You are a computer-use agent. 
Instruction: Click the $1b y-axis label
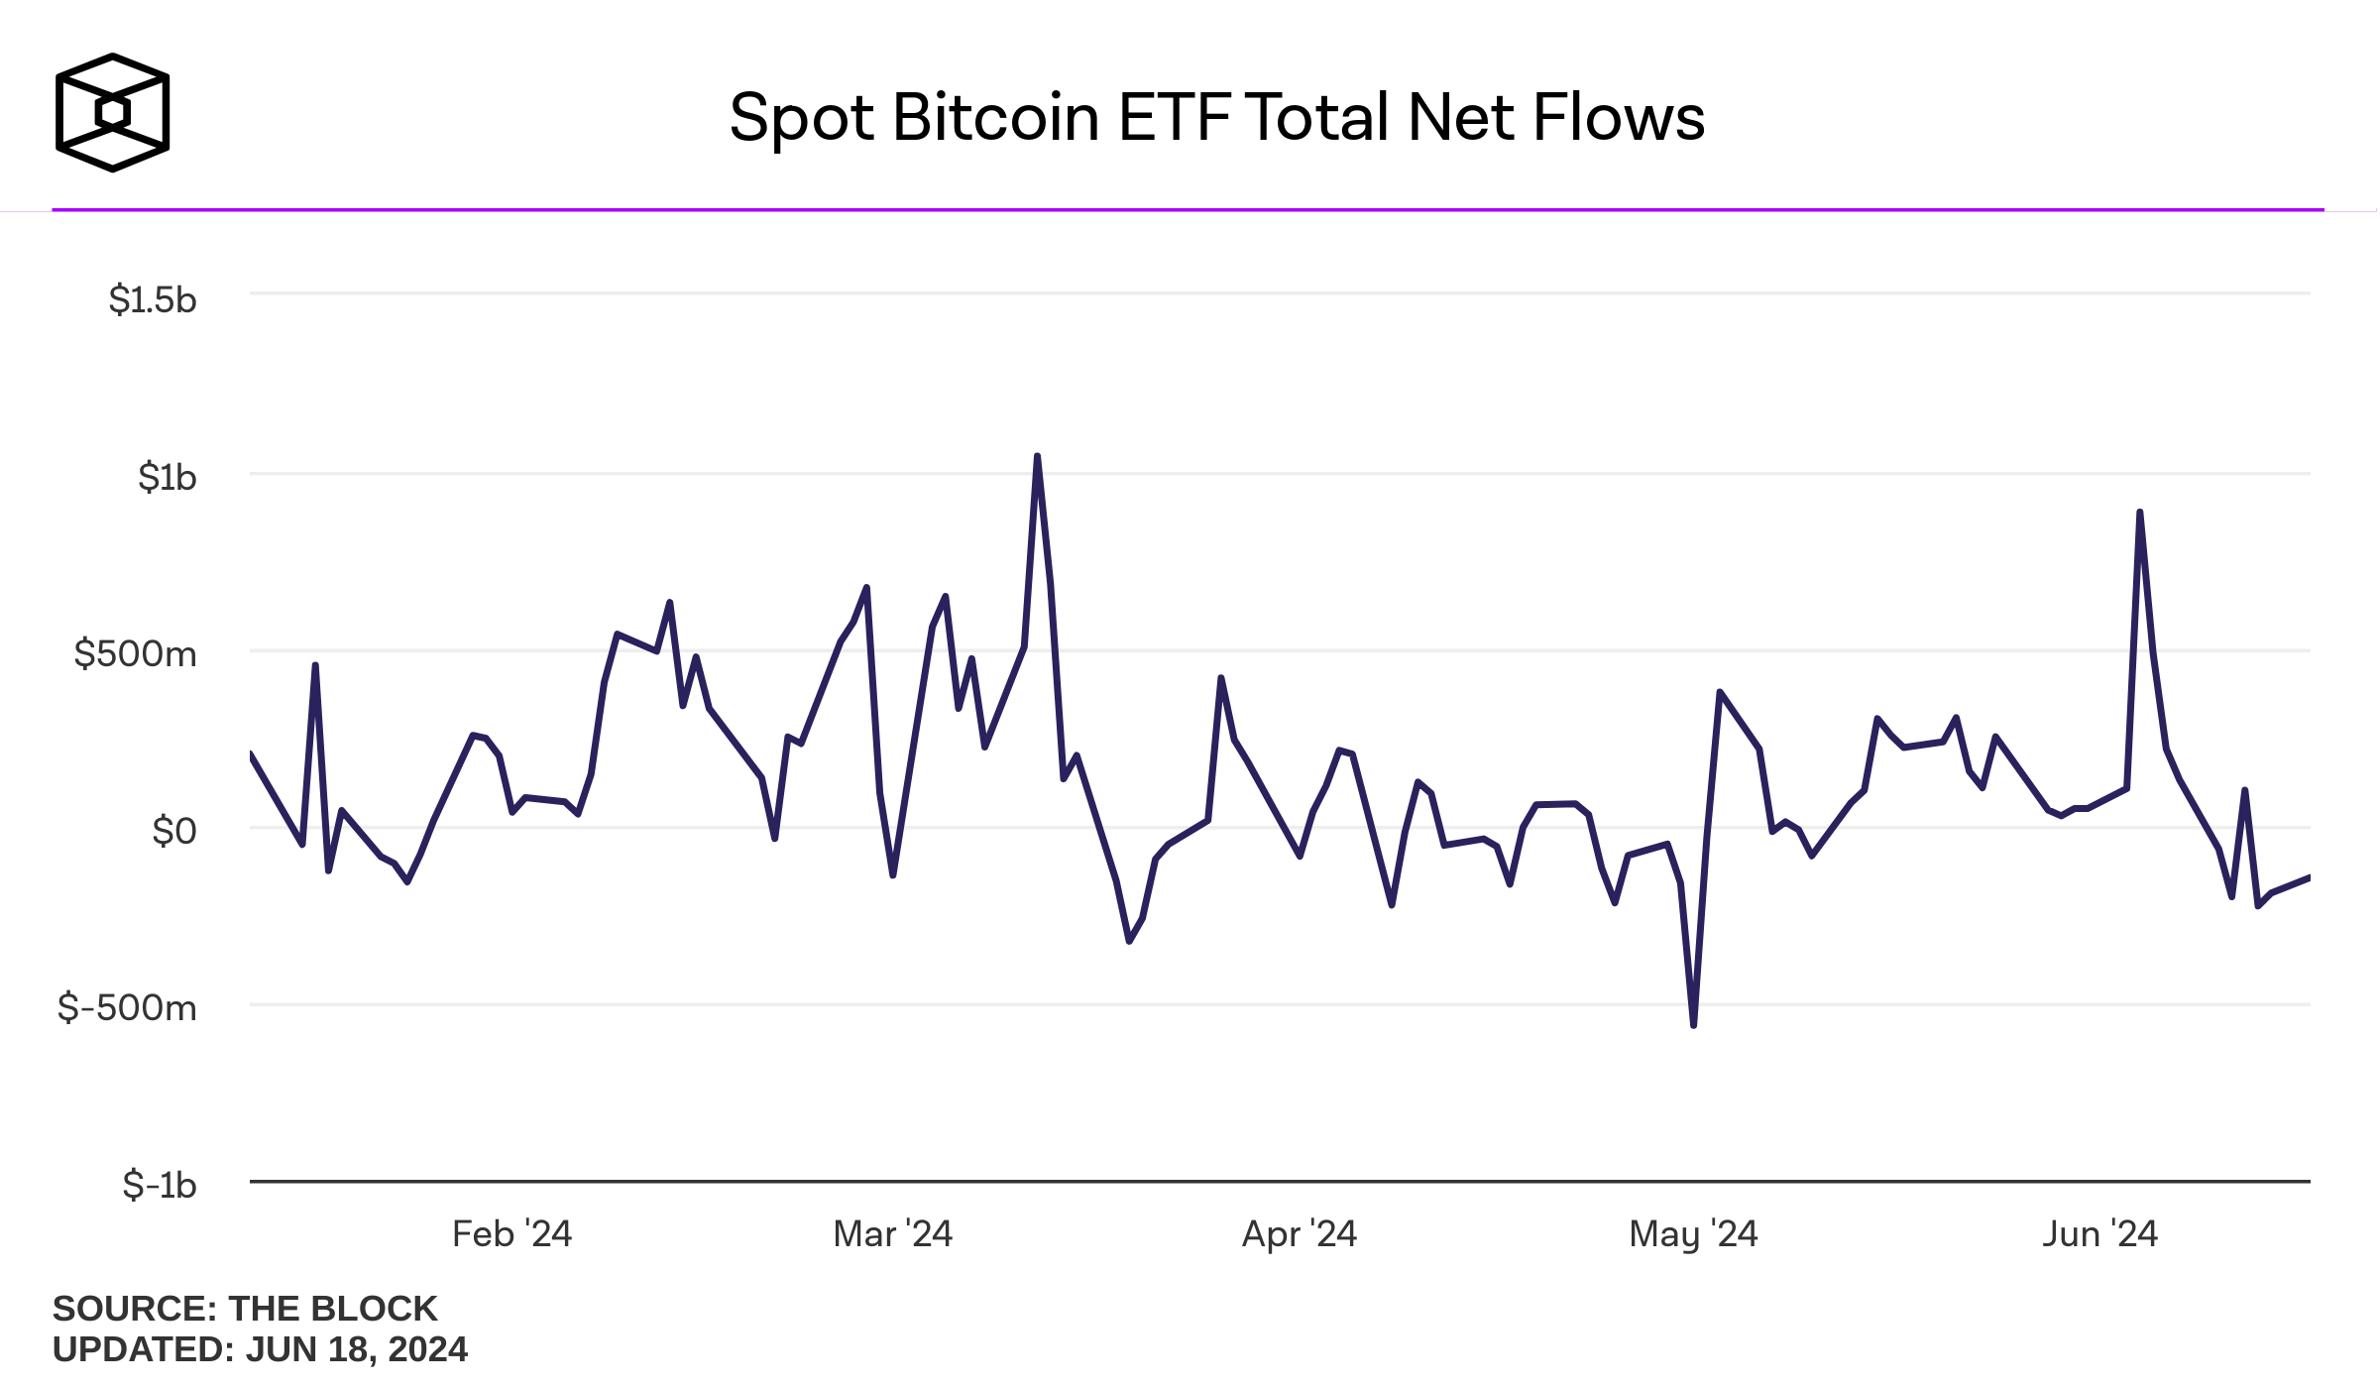167,477
